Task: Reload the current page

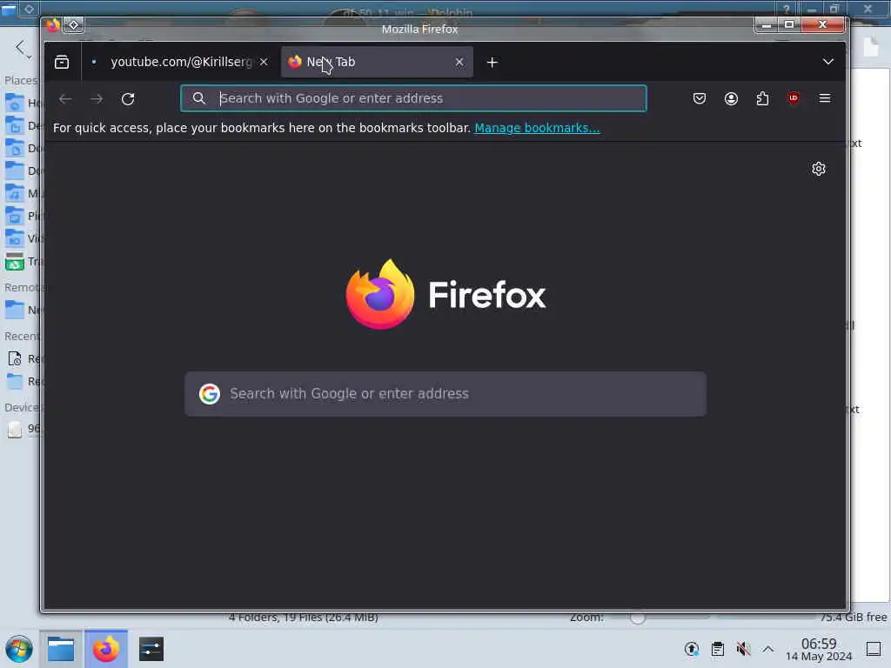Action: coord(128,99)
